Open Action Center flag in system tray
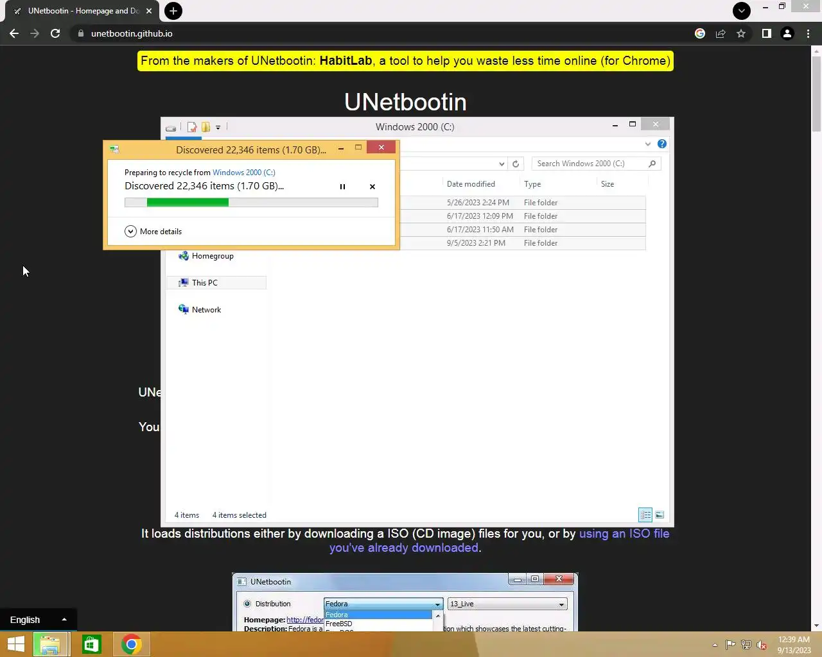Image resolution: width=822 pixels, height=657 pixels. pos(731,645)
